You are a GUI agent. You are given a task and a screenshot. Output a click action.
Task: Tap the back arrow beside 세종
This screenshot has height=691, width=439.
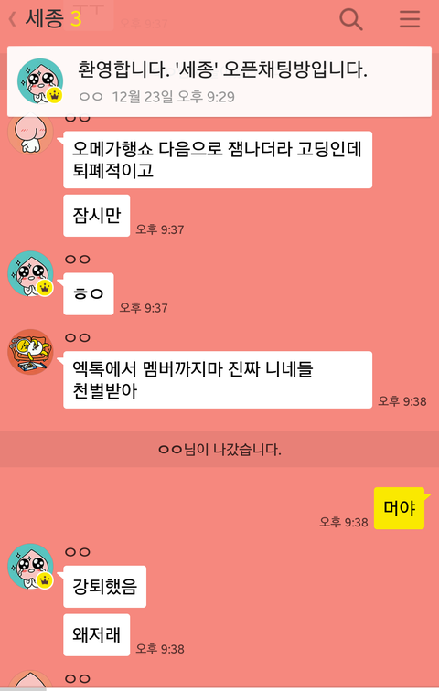[13, 19]
